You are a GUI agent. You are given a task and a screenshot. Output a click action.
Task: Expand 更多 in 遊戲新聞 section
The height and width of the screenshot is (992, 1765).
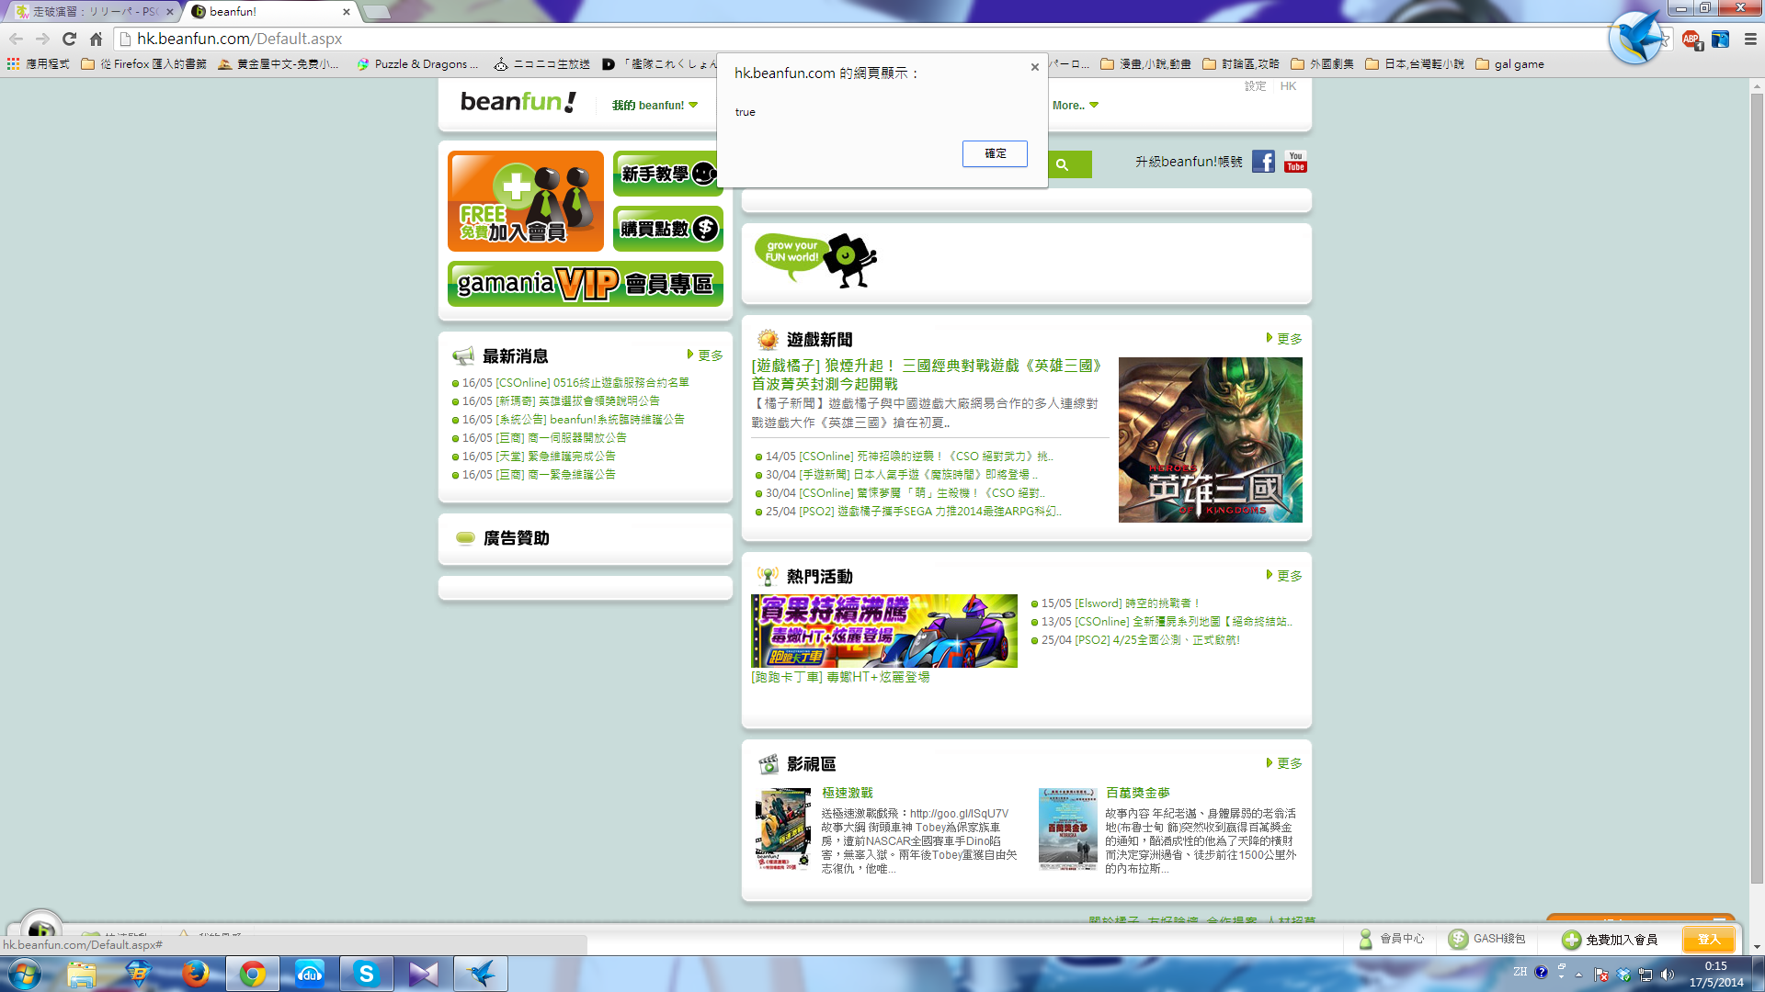(1284, 339)
